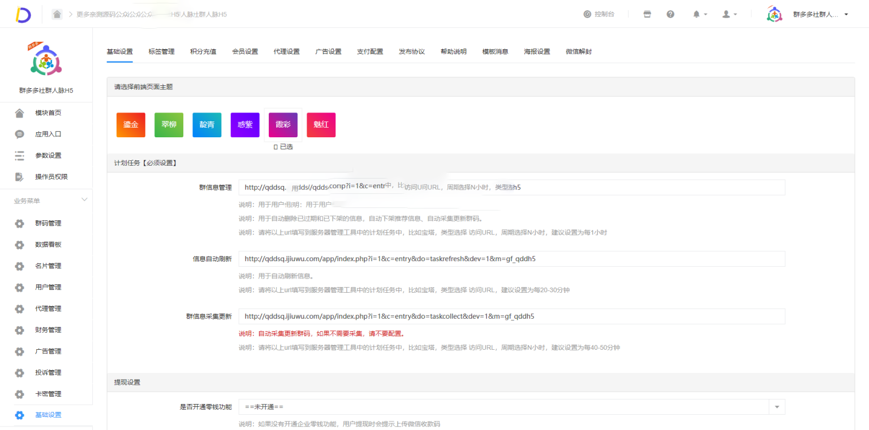Open the 群多多社群人 account dropdown
Screen dimensions: 869x430
(819, 14)
